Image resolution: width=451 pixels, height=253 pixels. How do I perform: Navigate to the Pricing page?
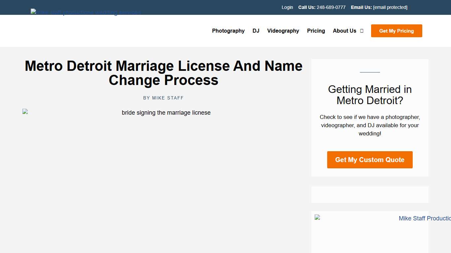click(x=316, y=31)
